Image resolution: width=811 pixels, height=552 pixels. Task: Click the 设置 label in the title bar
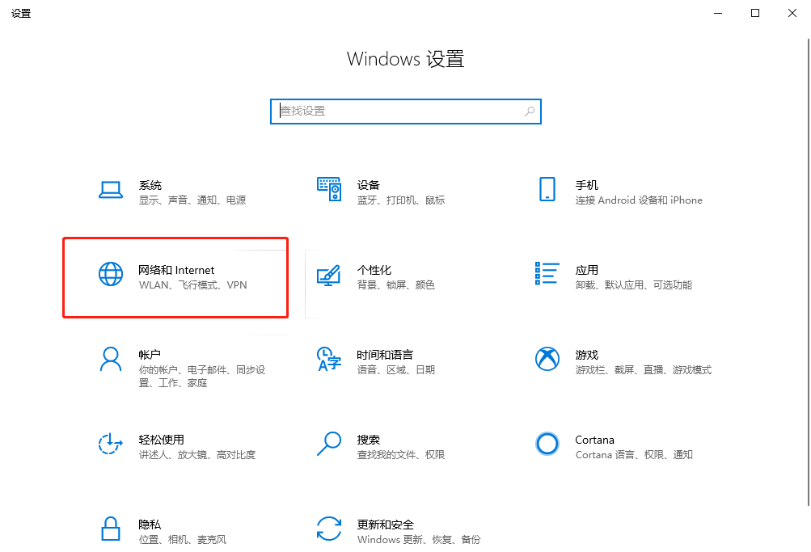click(21, 13)
